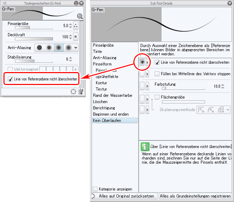The image size is (234, 202).
Task: Select Tinte category
Action: click(115, 52)
